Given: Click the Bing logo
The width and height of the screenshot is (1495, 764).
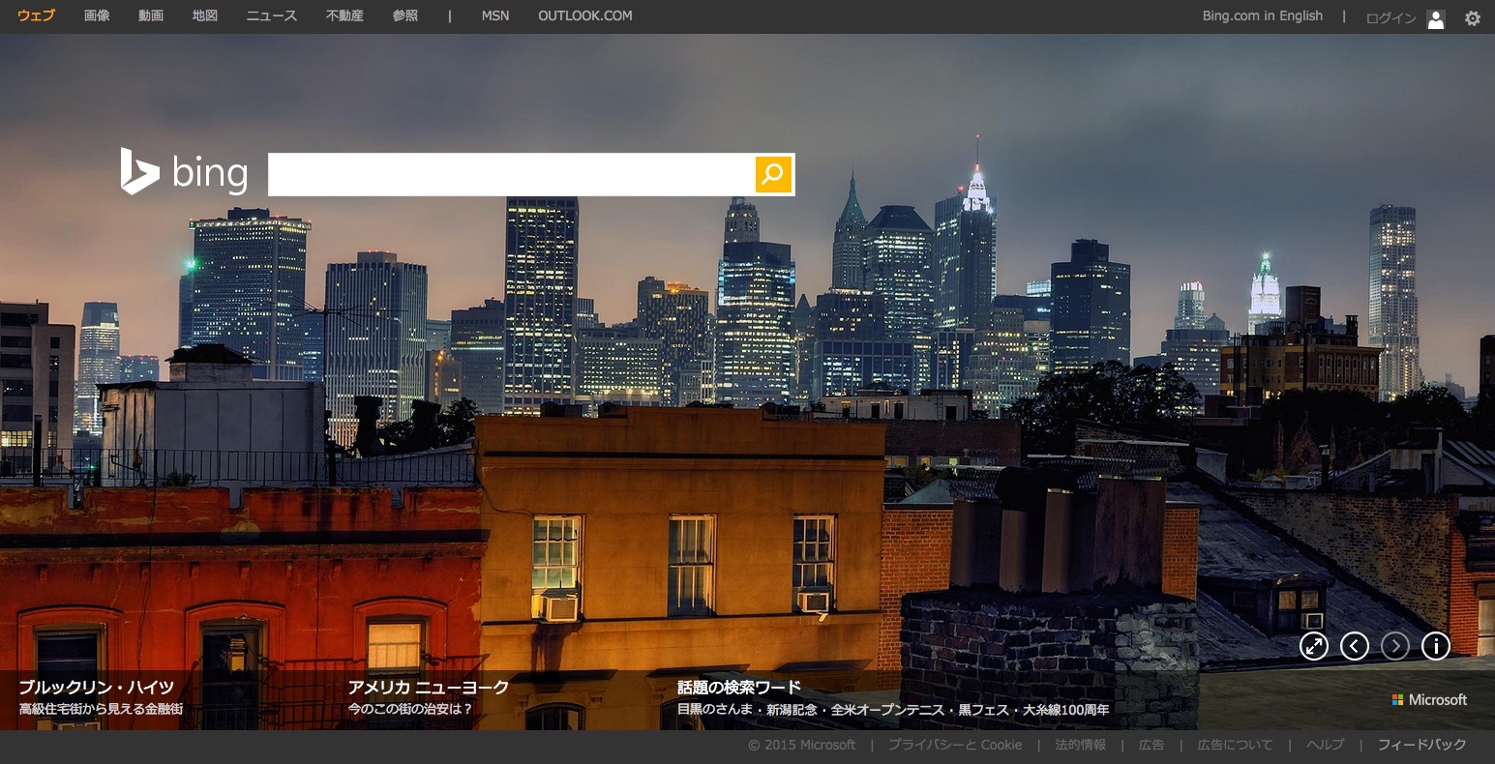Looking at the screenshot, I should click(184, 172).
